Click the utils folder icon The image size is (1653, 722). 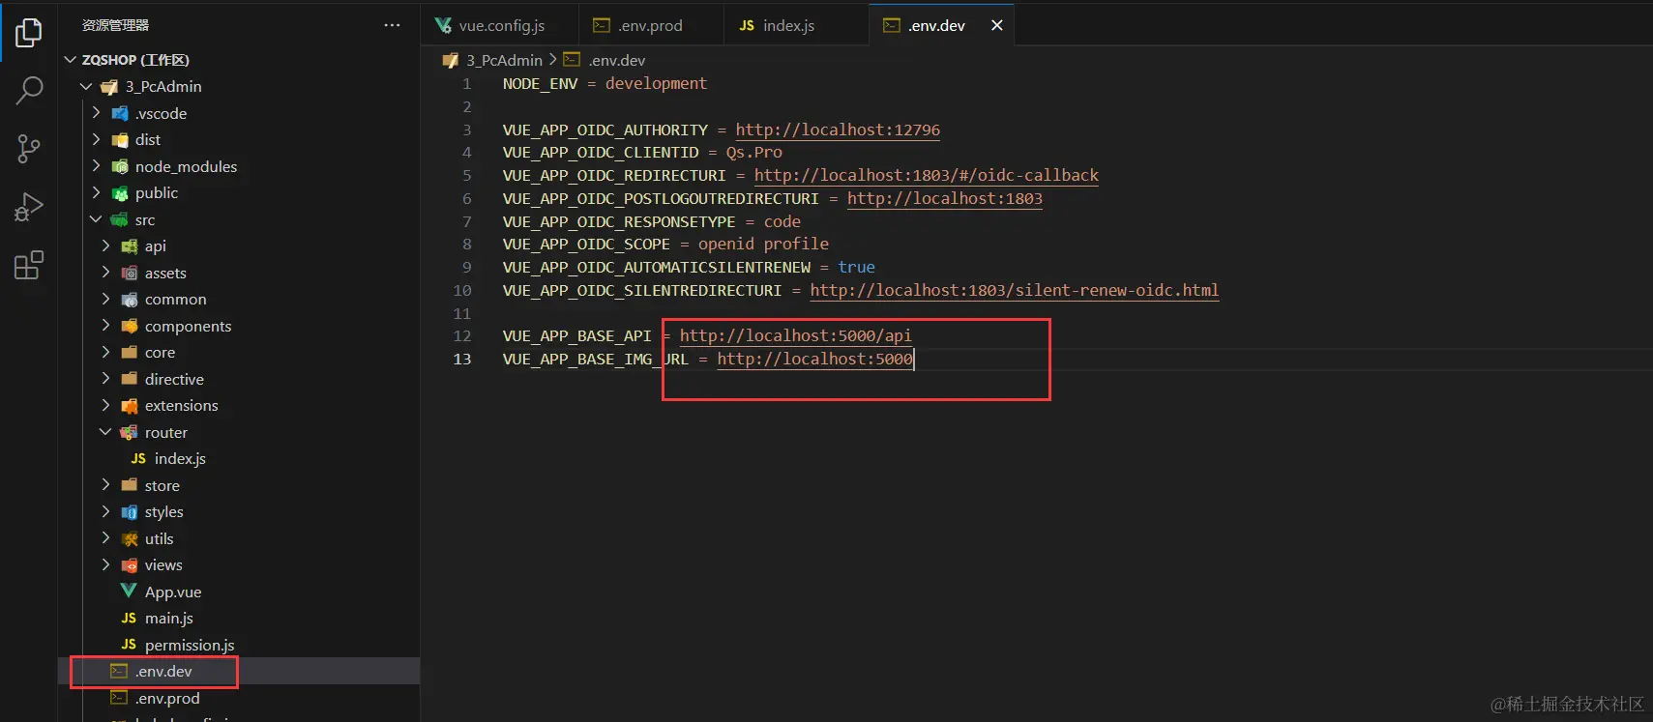(x=130, y=538)
